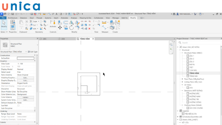
Task: Toggle the checkbox beside Sub-Discipline row
Action: pos(35,108)
